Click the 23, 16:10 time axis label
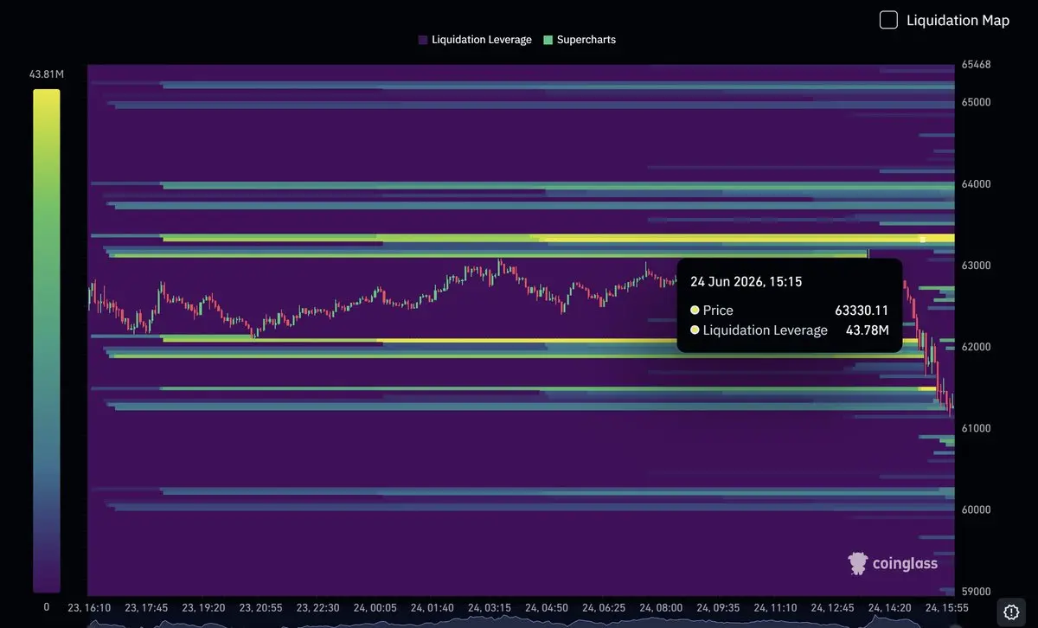The image size is (1038, 628). pos(89,608)
